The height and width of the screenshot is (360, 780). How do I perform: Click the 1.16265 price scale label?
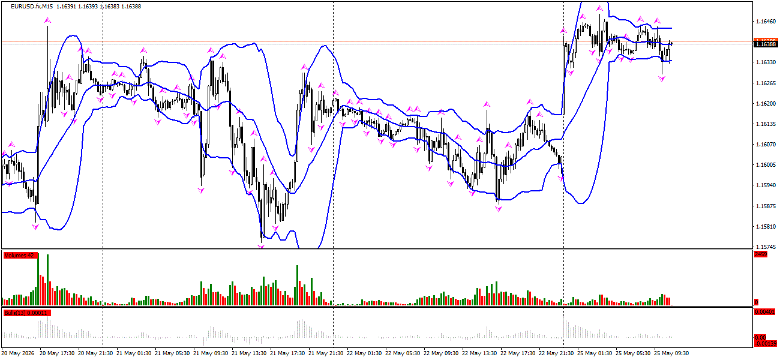(x=765, y=83)
